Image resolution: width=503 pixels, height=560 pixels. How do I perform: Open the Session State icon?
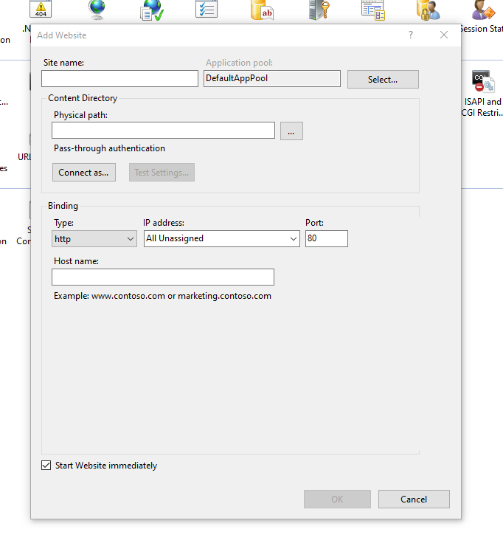(x=483, y=10)
